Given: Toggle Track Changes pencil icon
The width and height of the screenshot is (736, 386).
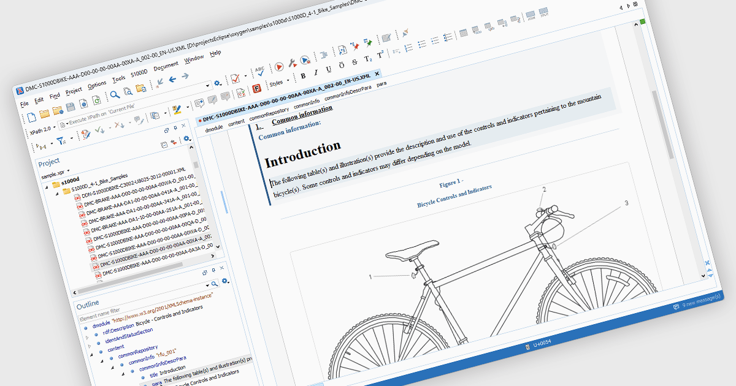Looking at the screenshot, I should coord(86,135).
